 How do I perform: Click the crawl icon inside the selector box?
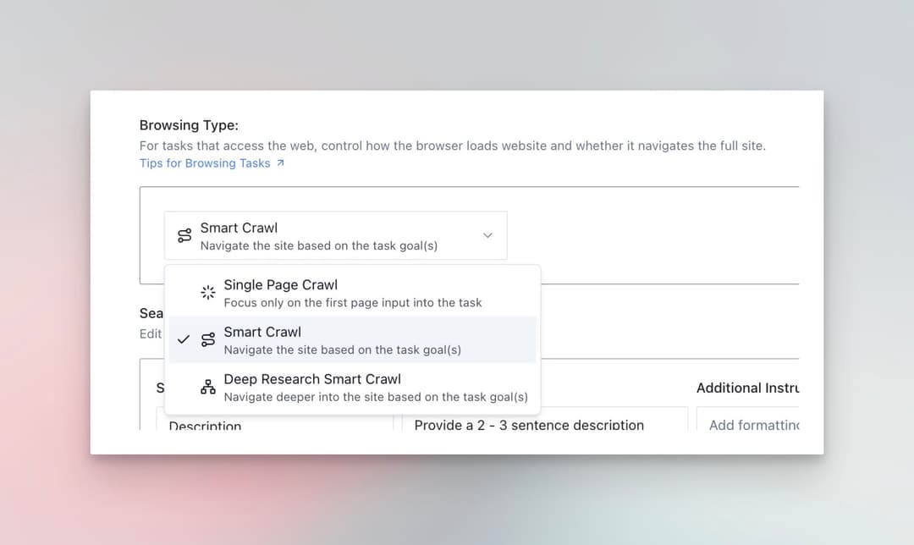[x=184, y=235]
